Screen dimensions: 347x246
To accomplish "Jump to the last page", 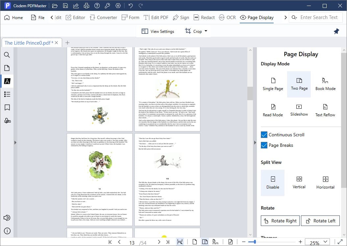I will pyautogui.click(x=168, y=242).
